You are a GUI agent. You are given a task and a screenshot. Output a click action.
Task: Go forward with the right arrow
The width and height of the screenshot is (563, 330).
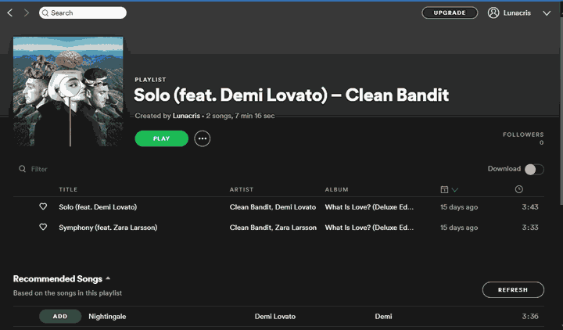[x=26, y=13]
